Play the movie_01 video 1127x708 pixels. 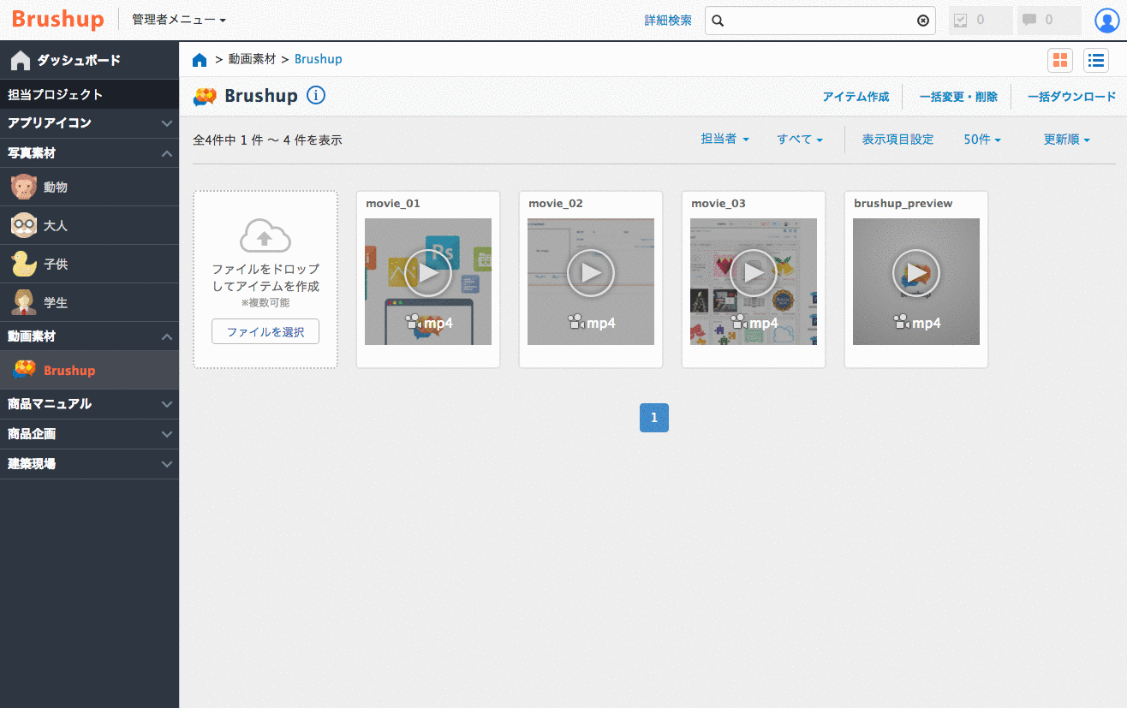(x=428, y=273)
